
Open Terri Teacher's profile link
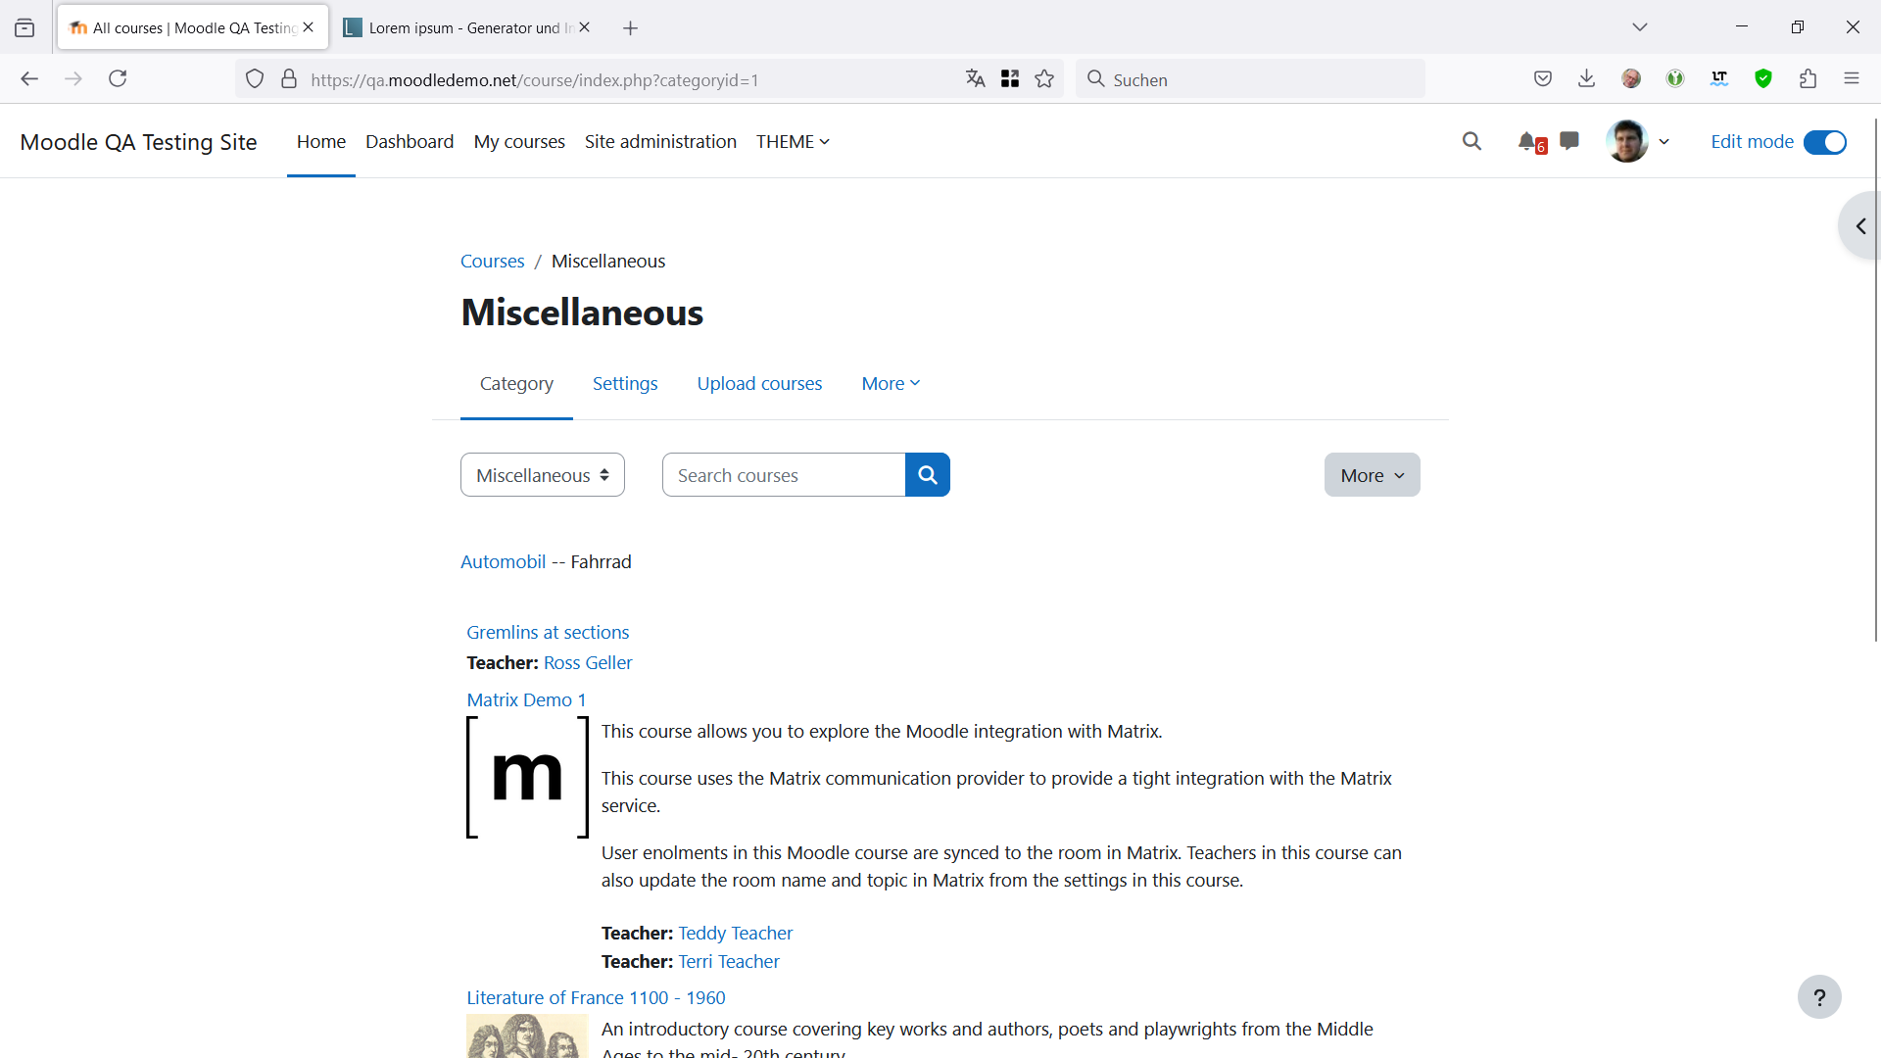tap(729, 962)
